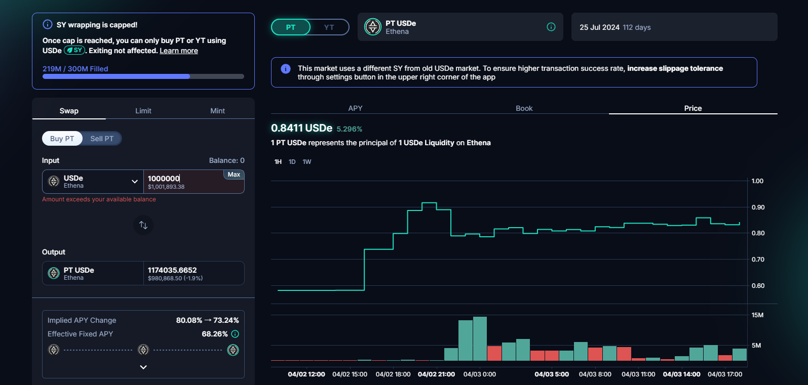The width and height of the screenshot is (808, 385).
Task: Follow the Learn more link
Action: coord(179,51)
